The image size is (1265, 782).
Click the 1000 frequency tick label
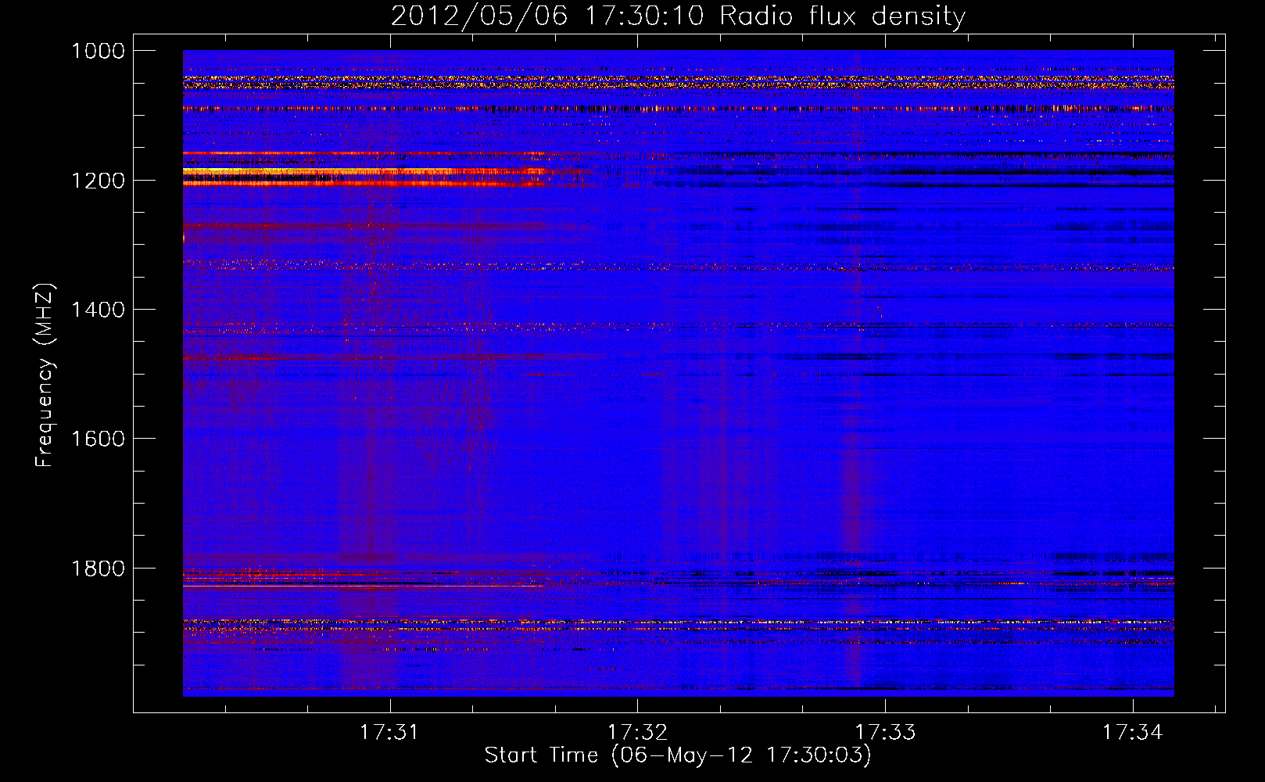click(98, 51)
